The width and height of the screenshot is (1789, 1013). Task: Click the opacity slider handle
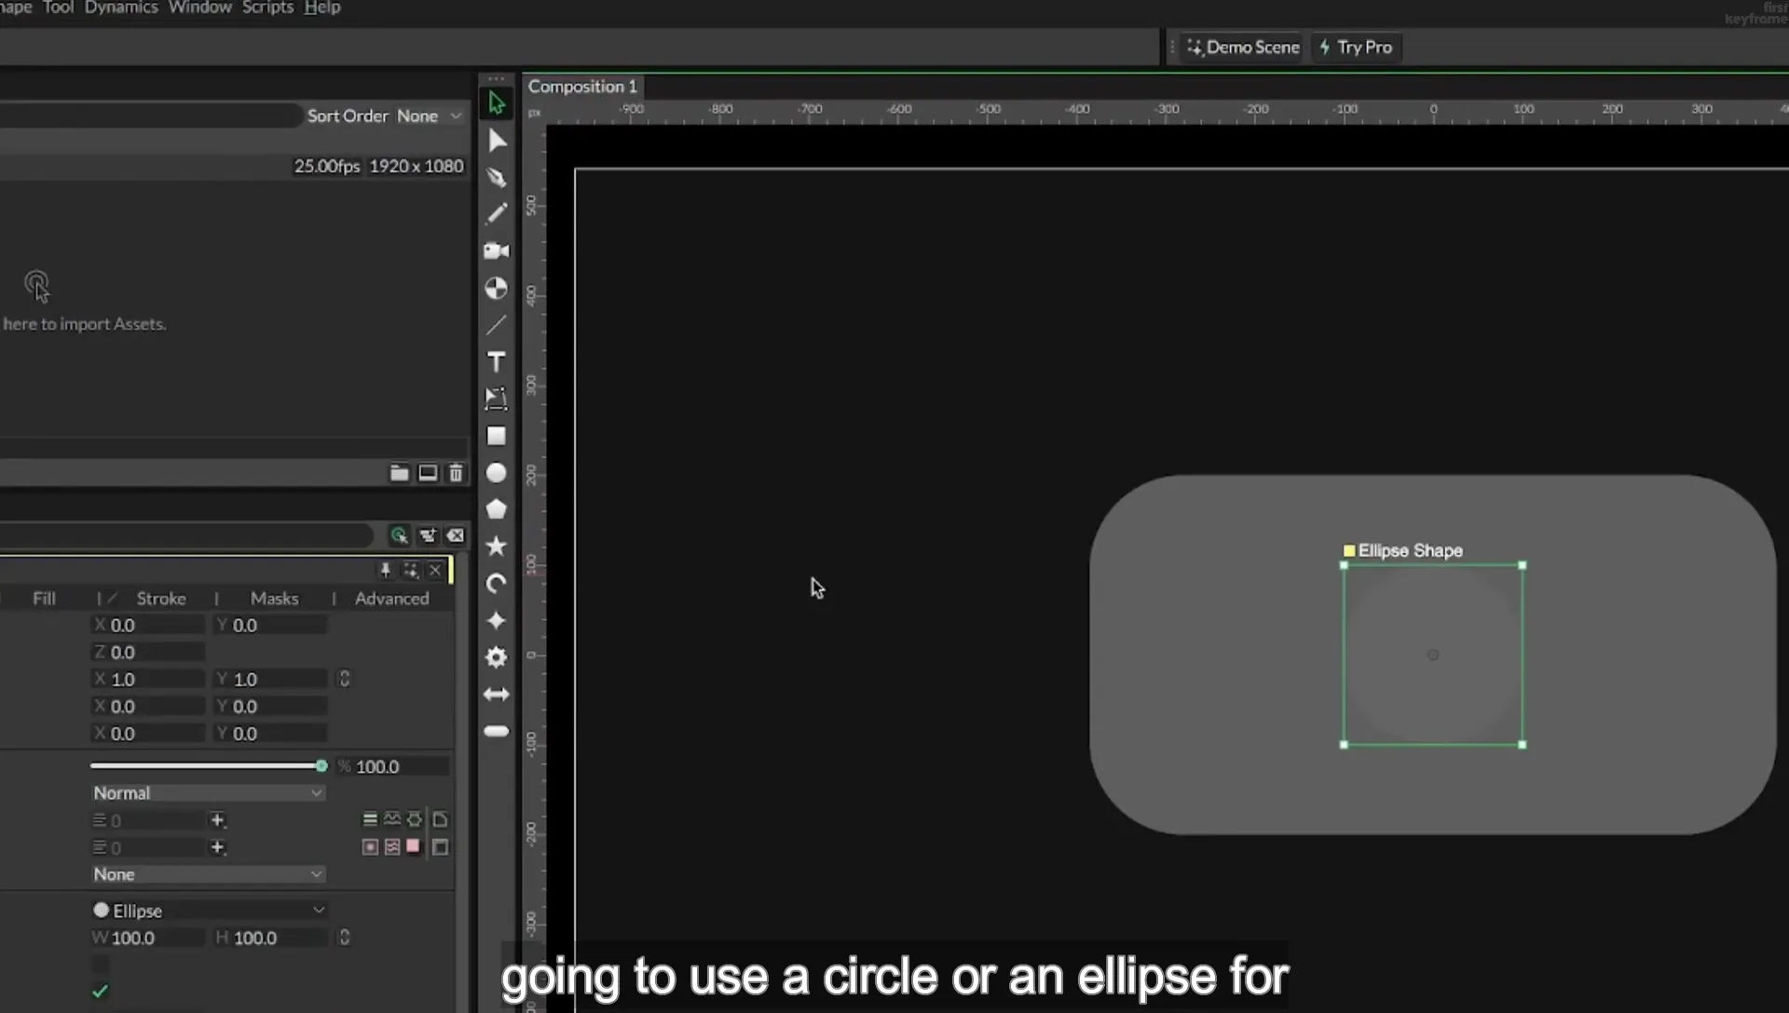321,766
